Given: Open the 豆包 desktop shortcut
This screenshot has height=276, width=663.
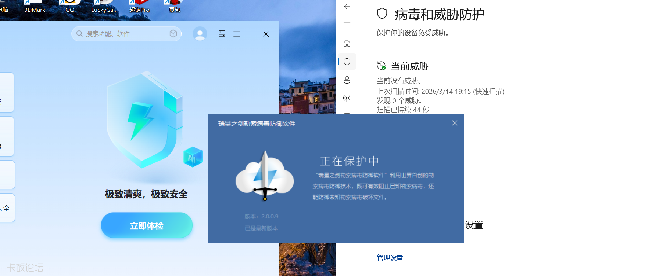Looking at the screenshot, I should (x=175, y=7).
